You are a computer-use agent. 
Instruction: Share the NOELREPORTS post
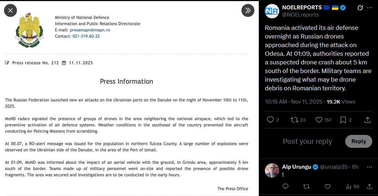(368, 120)
